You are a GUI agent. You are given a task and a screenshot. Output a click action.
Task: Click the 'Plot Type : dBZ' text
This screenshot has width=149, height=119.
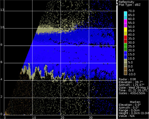click(x=130, y=5)
